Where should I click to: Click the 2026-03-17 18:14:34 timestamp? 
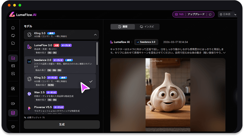click(x=175, y=42)
